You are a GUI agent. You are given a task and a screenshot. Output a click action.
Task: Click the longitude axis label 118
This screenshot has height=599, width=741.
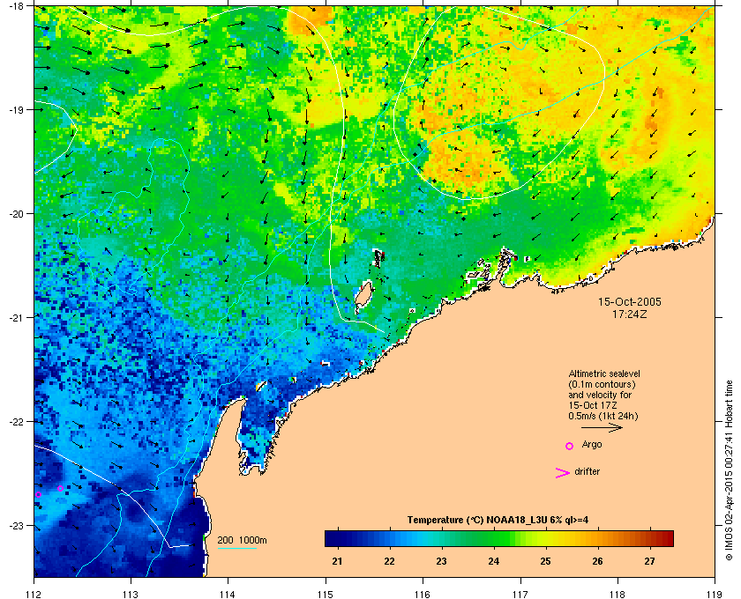coord(617,594)
